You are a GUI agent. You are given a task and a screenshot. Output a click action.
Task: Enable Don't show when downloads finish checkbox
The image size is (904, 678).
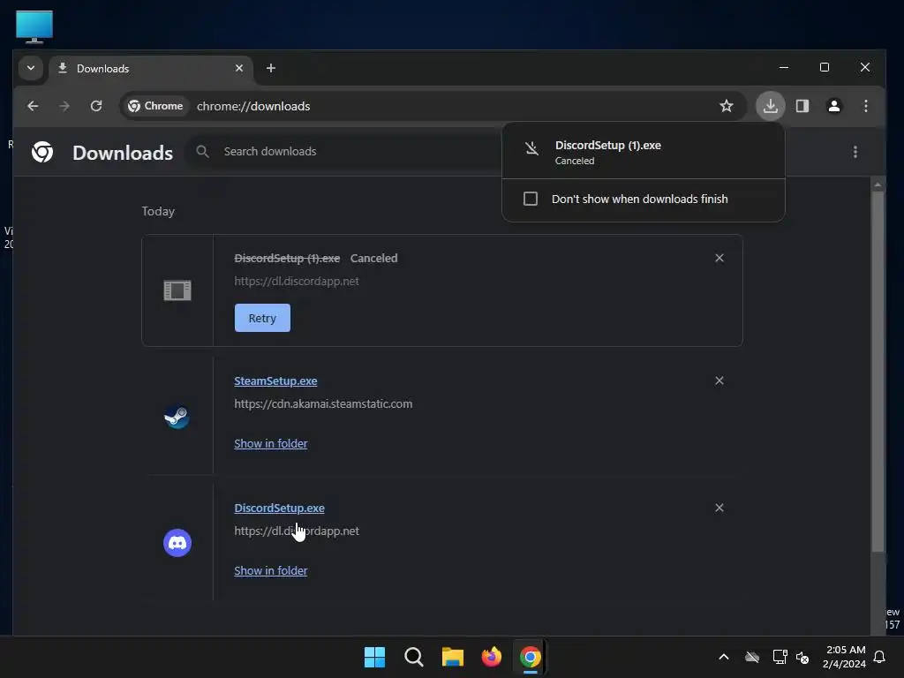coord(531,199)
